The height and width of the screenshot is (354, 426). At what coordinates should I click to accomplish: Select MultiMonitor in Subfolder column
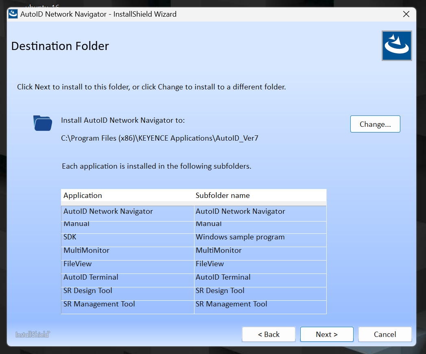click(x=260, y=254)
